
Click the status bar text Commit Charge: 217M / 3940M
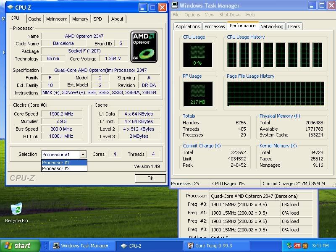(x=294, y=184)
